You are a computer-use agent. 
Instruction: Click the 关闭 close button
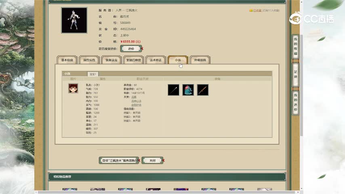(152, 160)
